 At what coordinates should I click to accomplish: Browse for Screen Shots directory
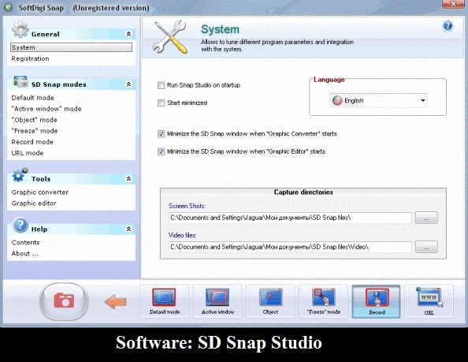point(426,218)
